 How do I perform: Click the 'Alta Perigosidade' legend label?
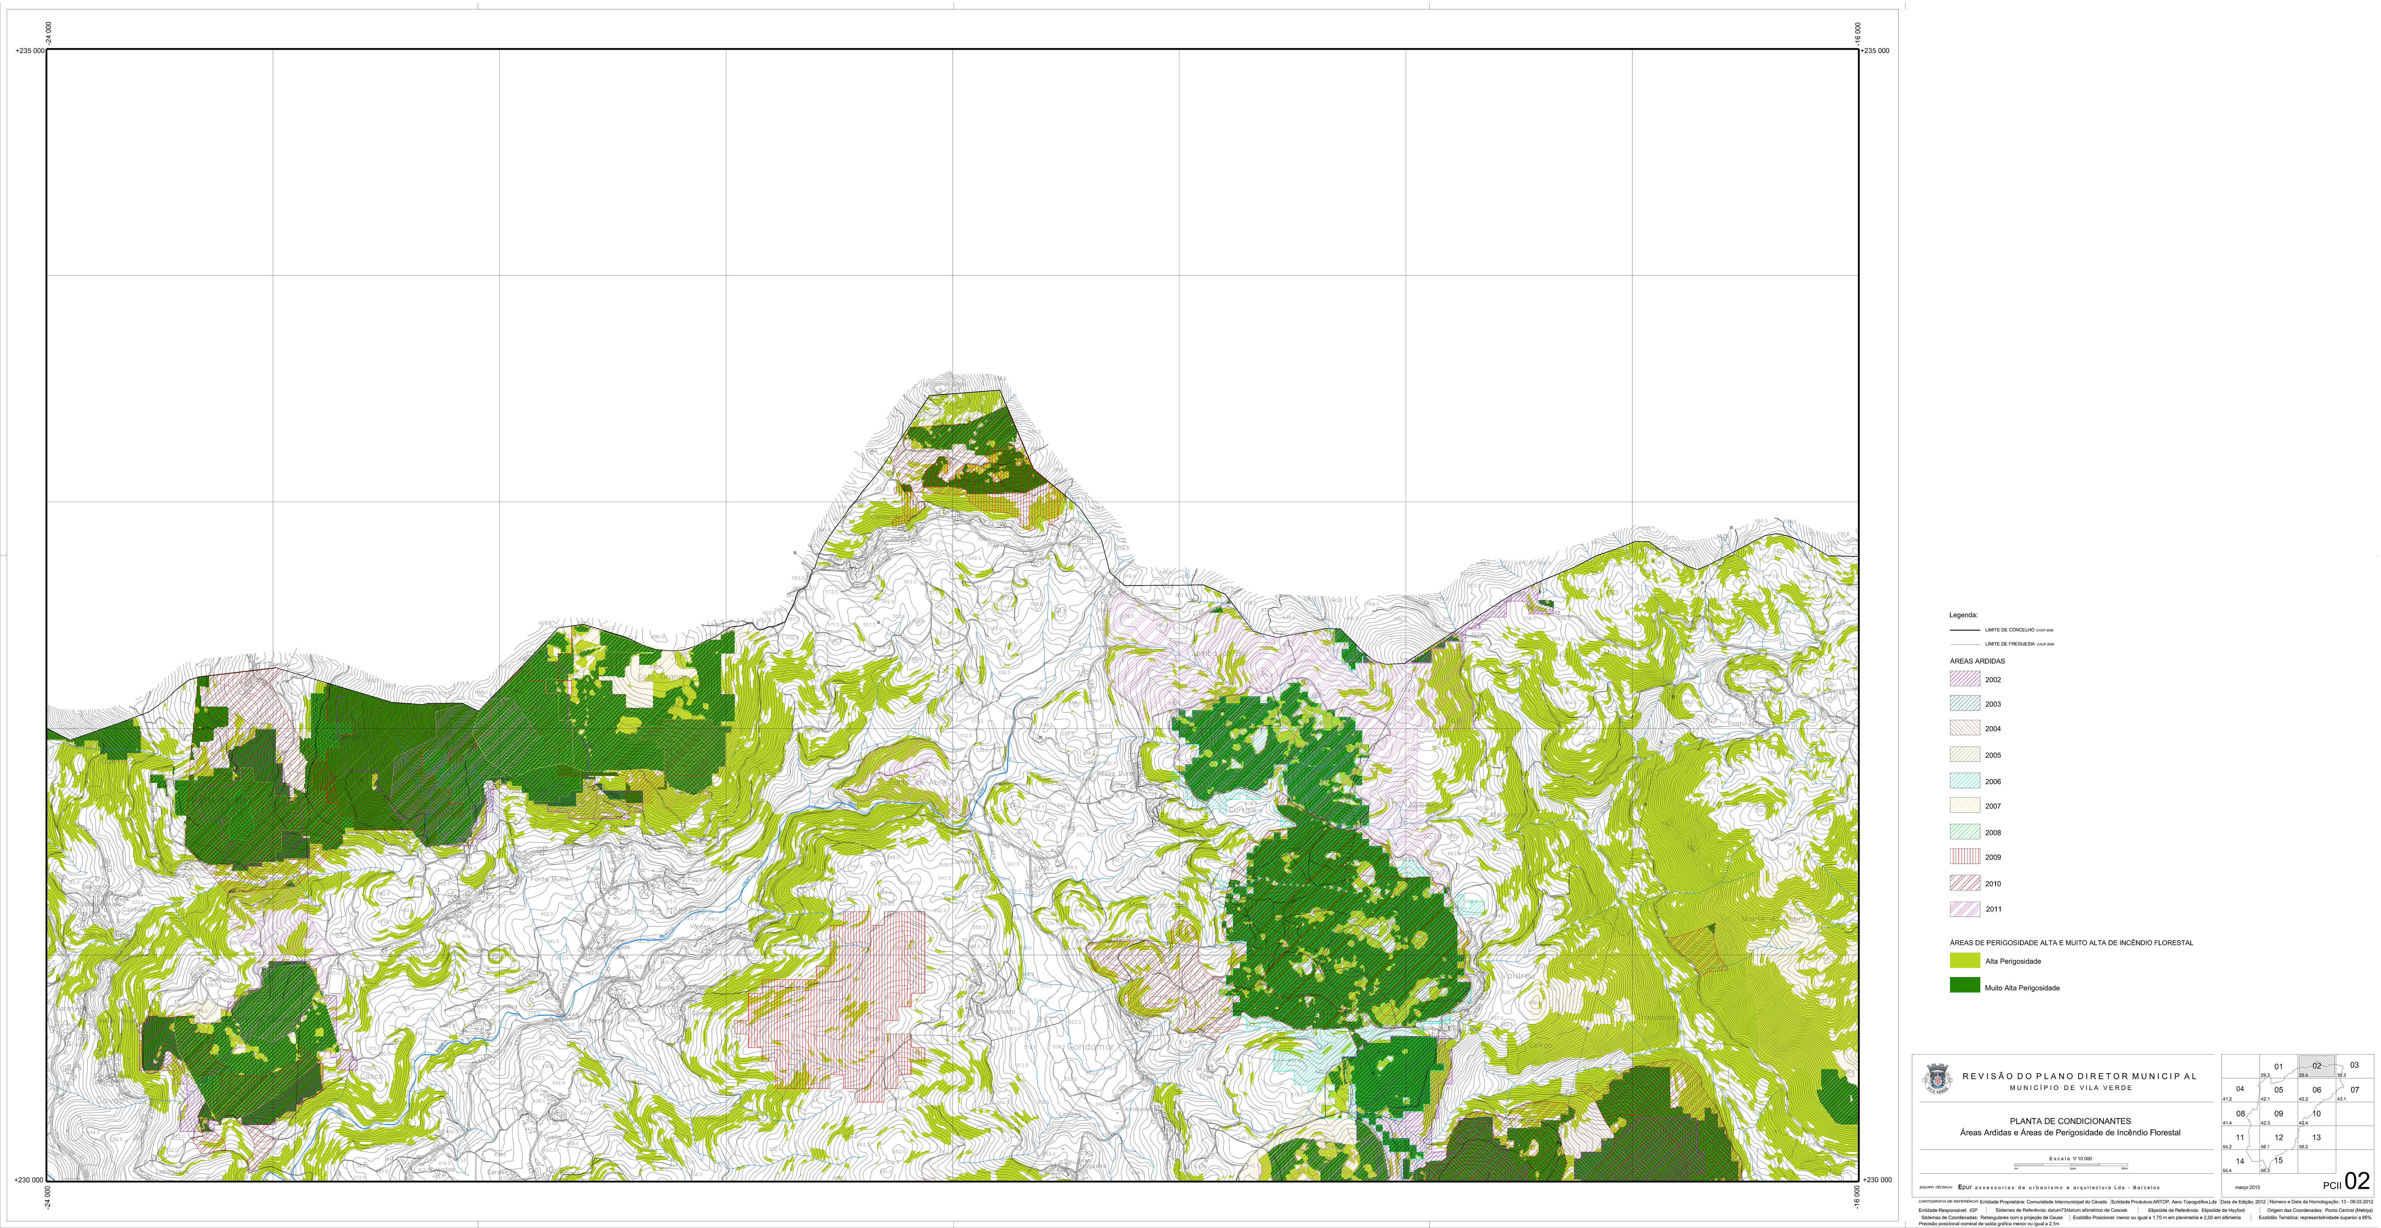[2013, 962]
